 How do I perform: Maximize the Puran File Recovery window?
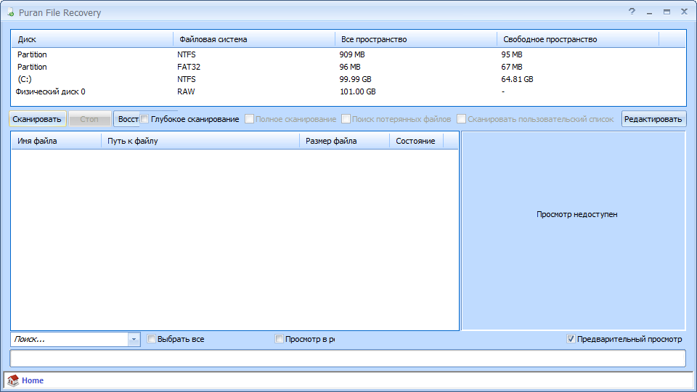tap(667, 12)
